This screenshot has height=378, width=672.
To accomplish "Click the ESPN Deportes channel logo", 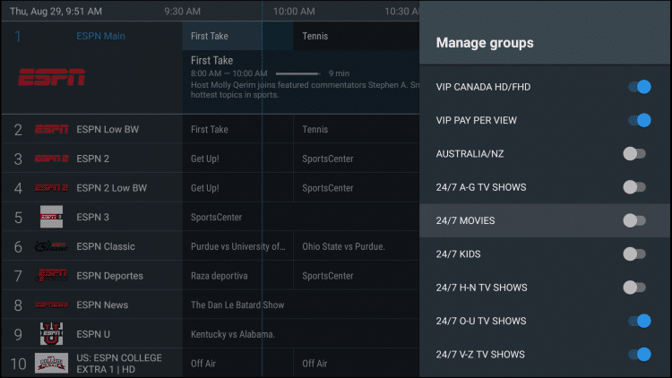I will 51,275.
